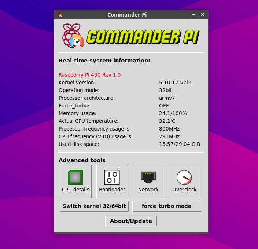Click the 'Memory usage:' label
This screenshot has width=258, height=249.
(77, 113)
